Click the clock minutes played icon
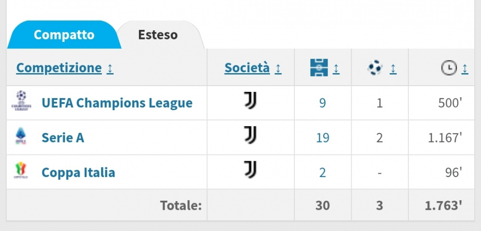 tap(449, 68)
